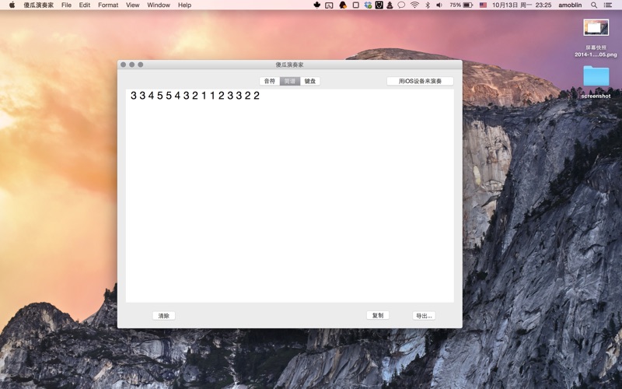Viewport: 622px width, 389px height.
Task: Open the File menu
Action: (67, 5)
